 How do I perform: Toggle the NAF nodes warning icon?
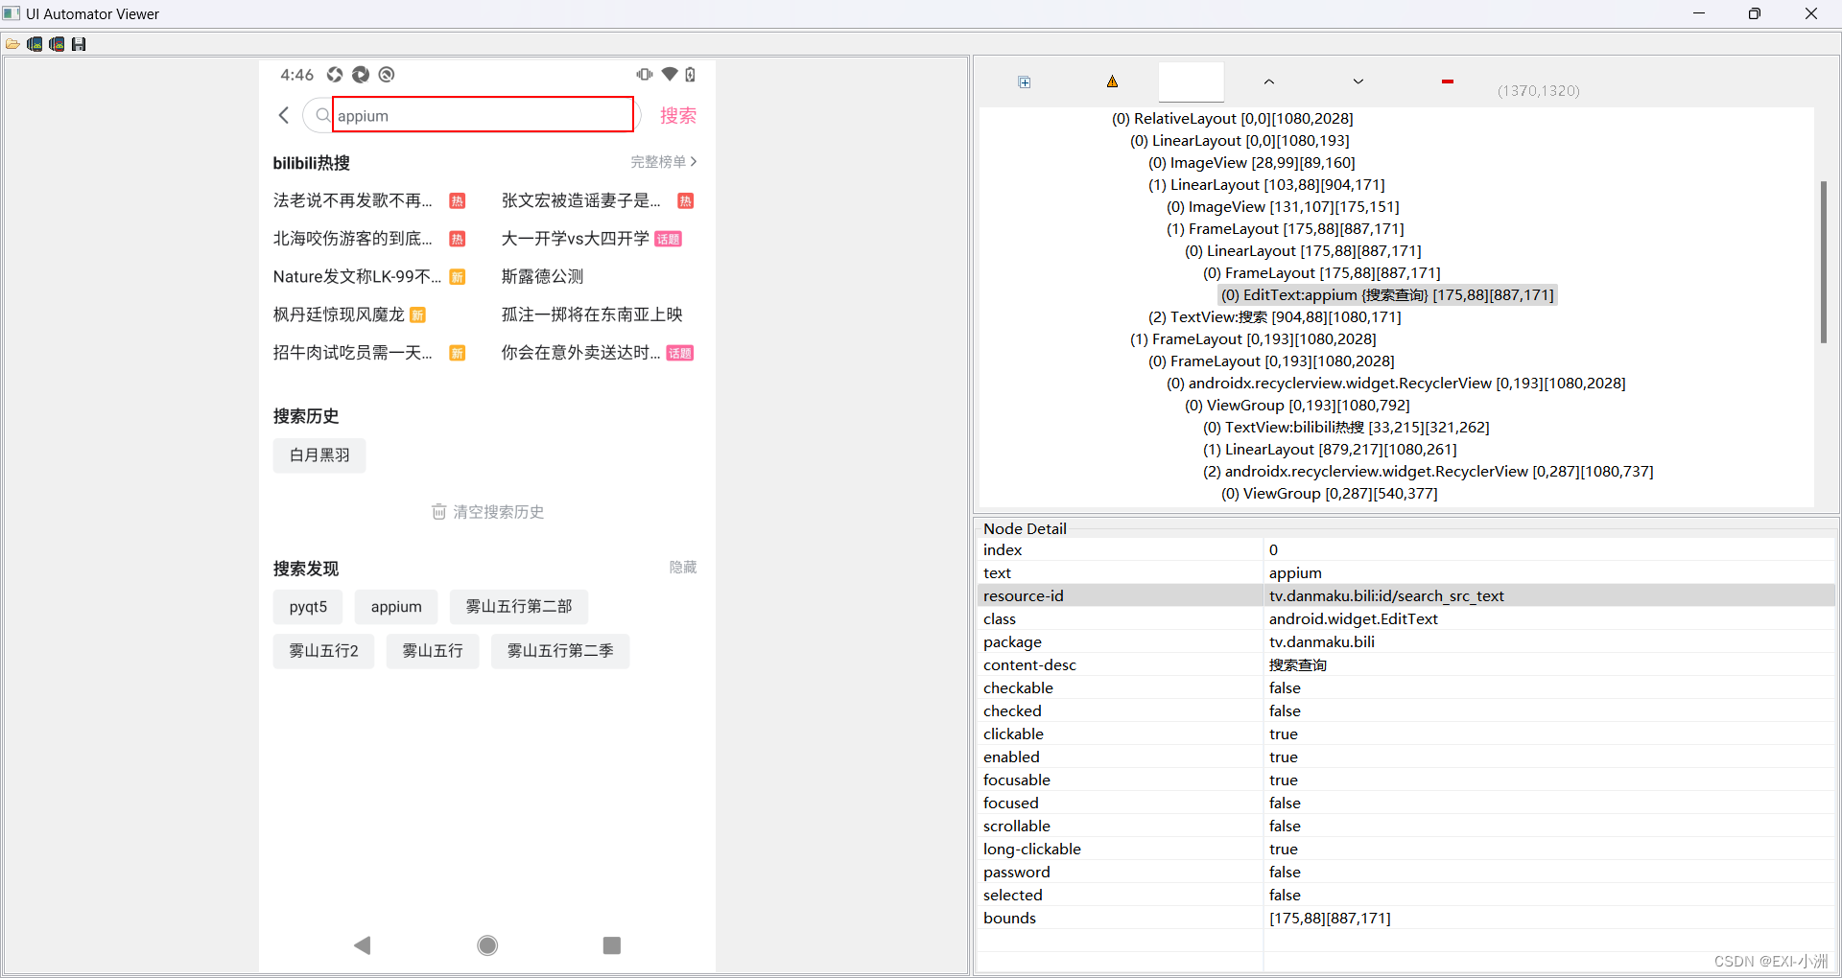(1113, 81)
